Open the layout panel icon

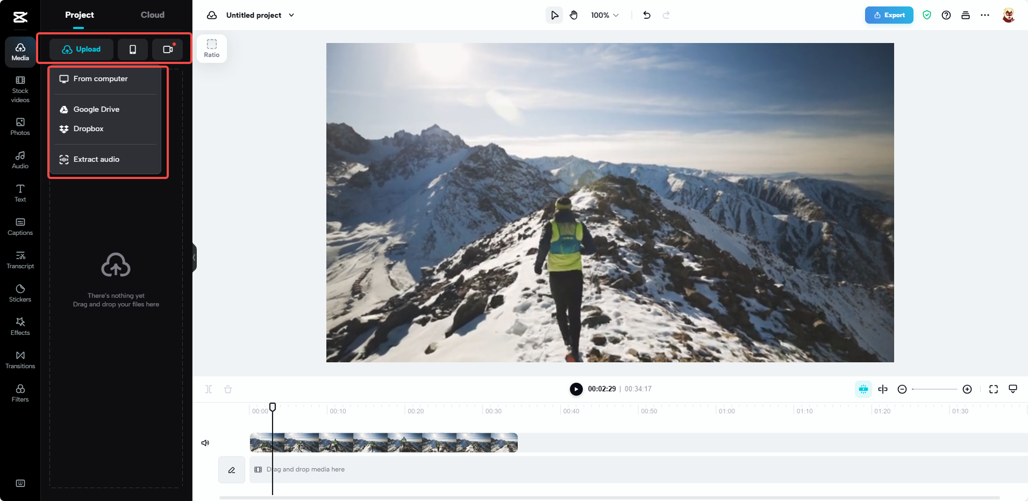(x=966, y=15)
